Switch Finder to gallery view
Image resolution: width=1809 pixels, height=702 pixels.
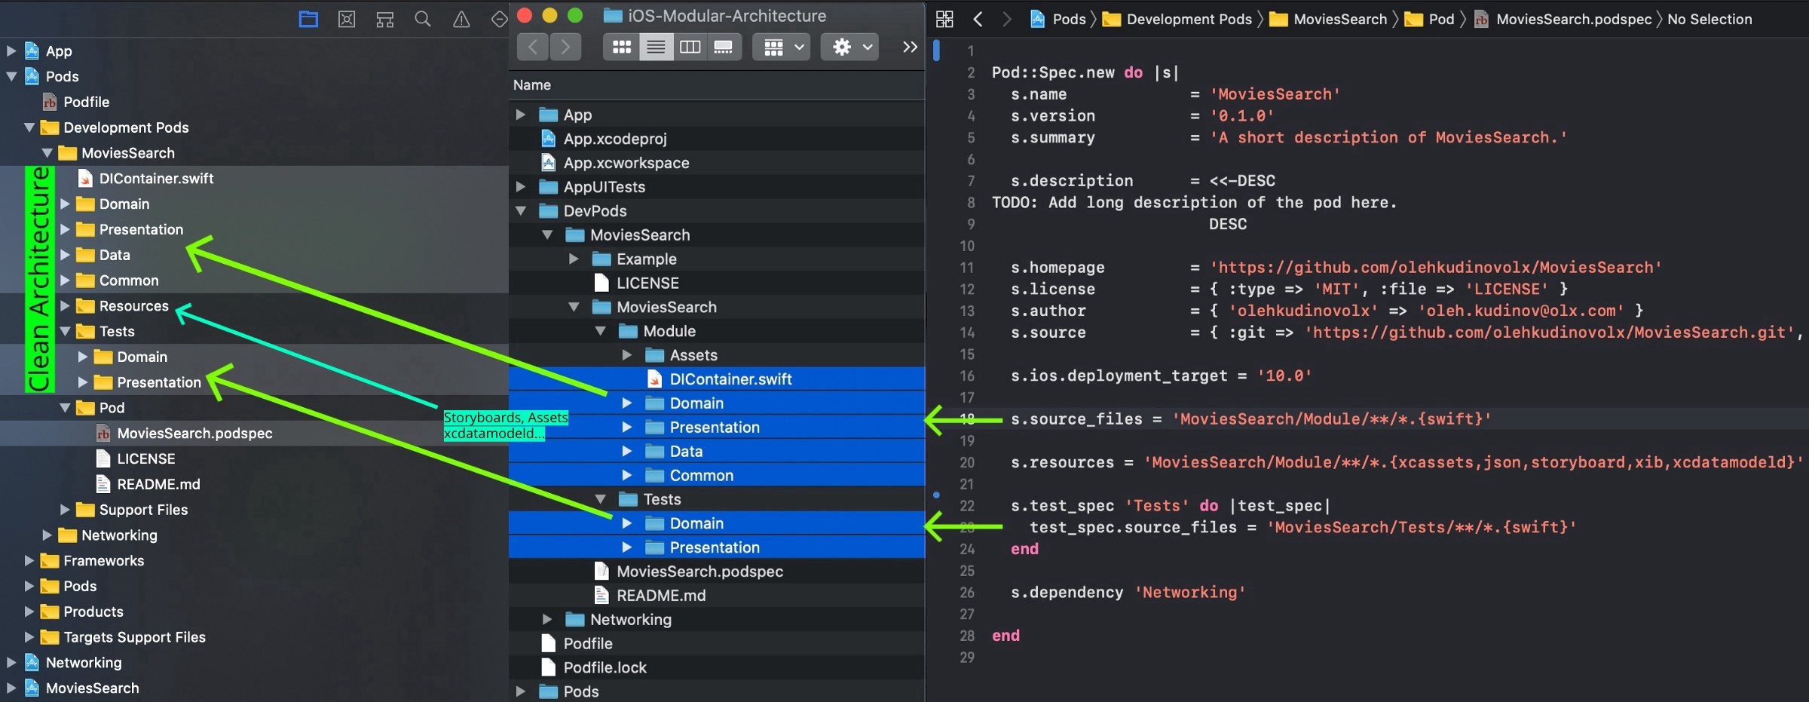tap(724, 46)
